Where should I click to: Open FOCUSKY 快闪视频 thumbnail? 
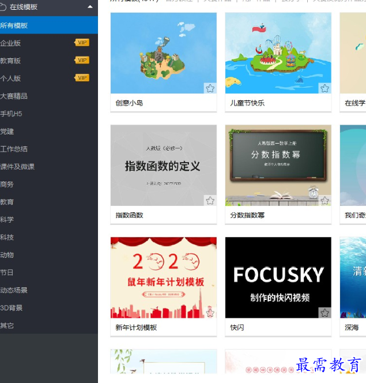[x=278, y=277]
